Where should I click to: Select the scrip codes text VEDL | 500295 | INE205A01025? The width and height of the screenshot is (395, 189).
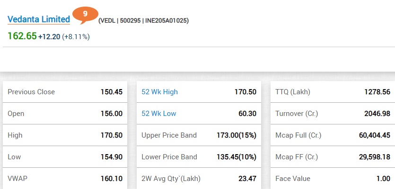(143, 21)
